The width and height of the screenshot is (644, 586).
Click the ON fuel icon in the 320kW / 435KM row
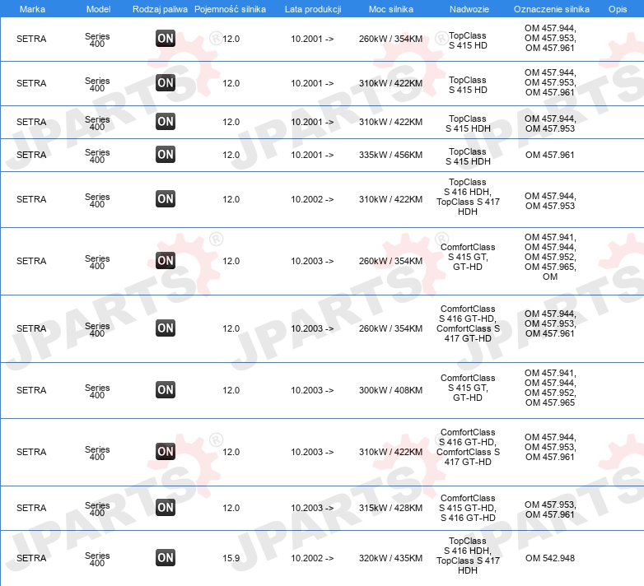coord(166,558)
